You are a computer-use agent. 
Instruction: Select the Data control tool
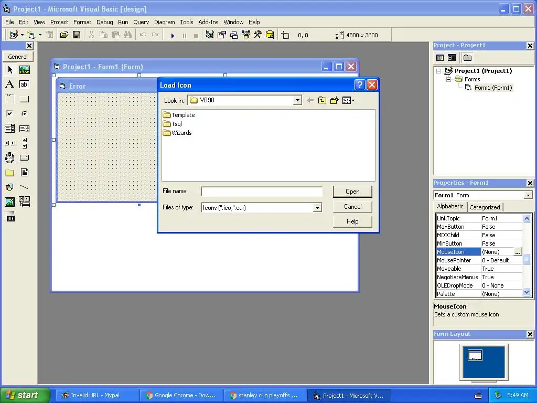click(x=24, y=202)
